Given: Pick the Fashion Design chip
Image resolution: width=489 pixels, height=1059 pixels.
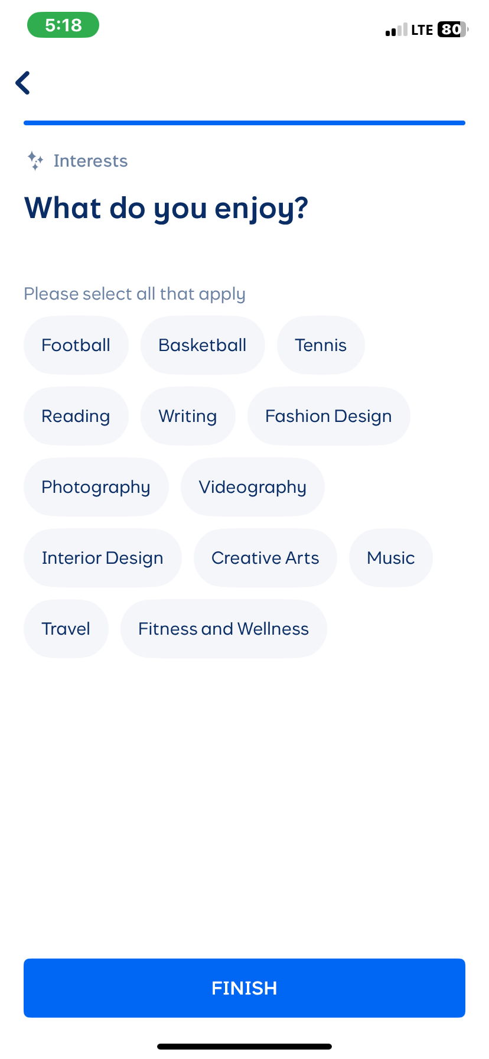Looking at the screenshot, I should [328, 416].
